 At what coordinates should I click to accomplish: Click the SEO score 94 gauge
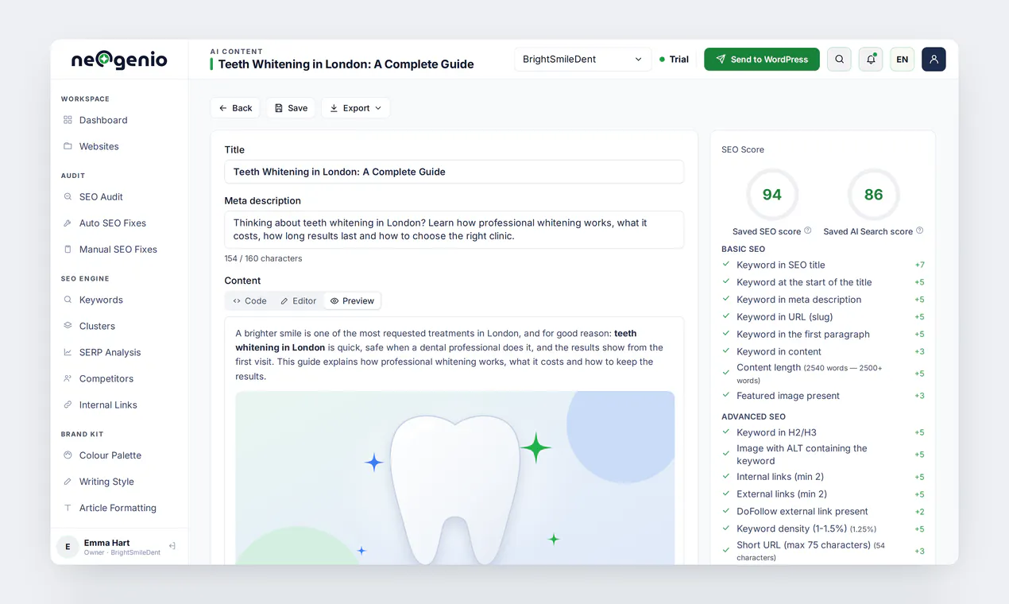pyautogui.click(x=771, y=195)
